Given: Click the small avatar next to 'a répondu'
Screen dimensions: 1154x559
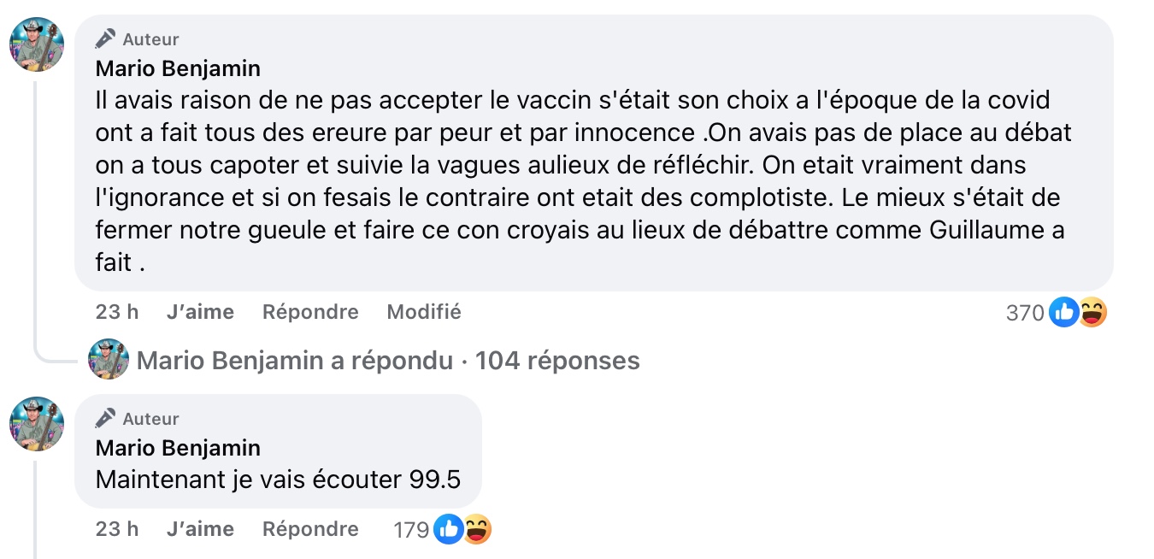Looking at the screenshot, I should click(109, 360).
